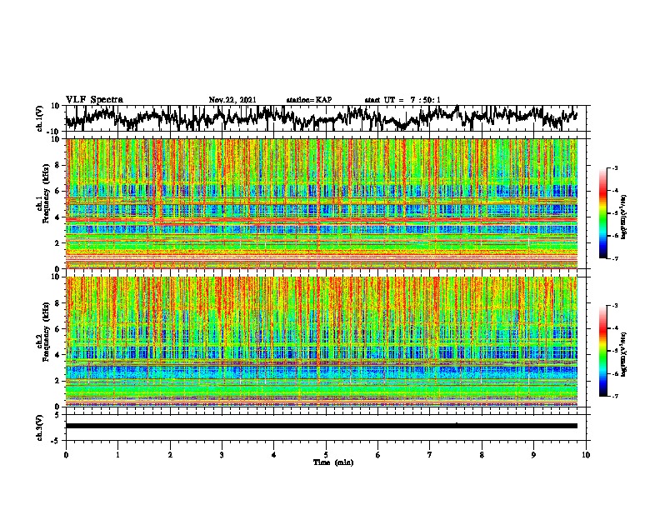Click the red 4 kHz band in ch.1 spectrogram
660x510 pixels.
(321, 220)
